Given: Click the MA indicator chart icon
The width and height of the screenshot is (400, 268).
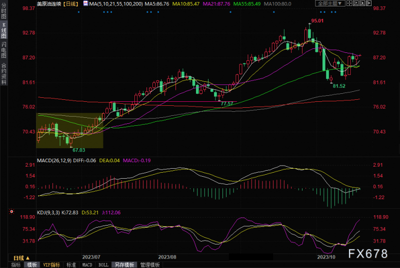Looking at the screenshot, I should pyautogui.click(x=85, y=4).
